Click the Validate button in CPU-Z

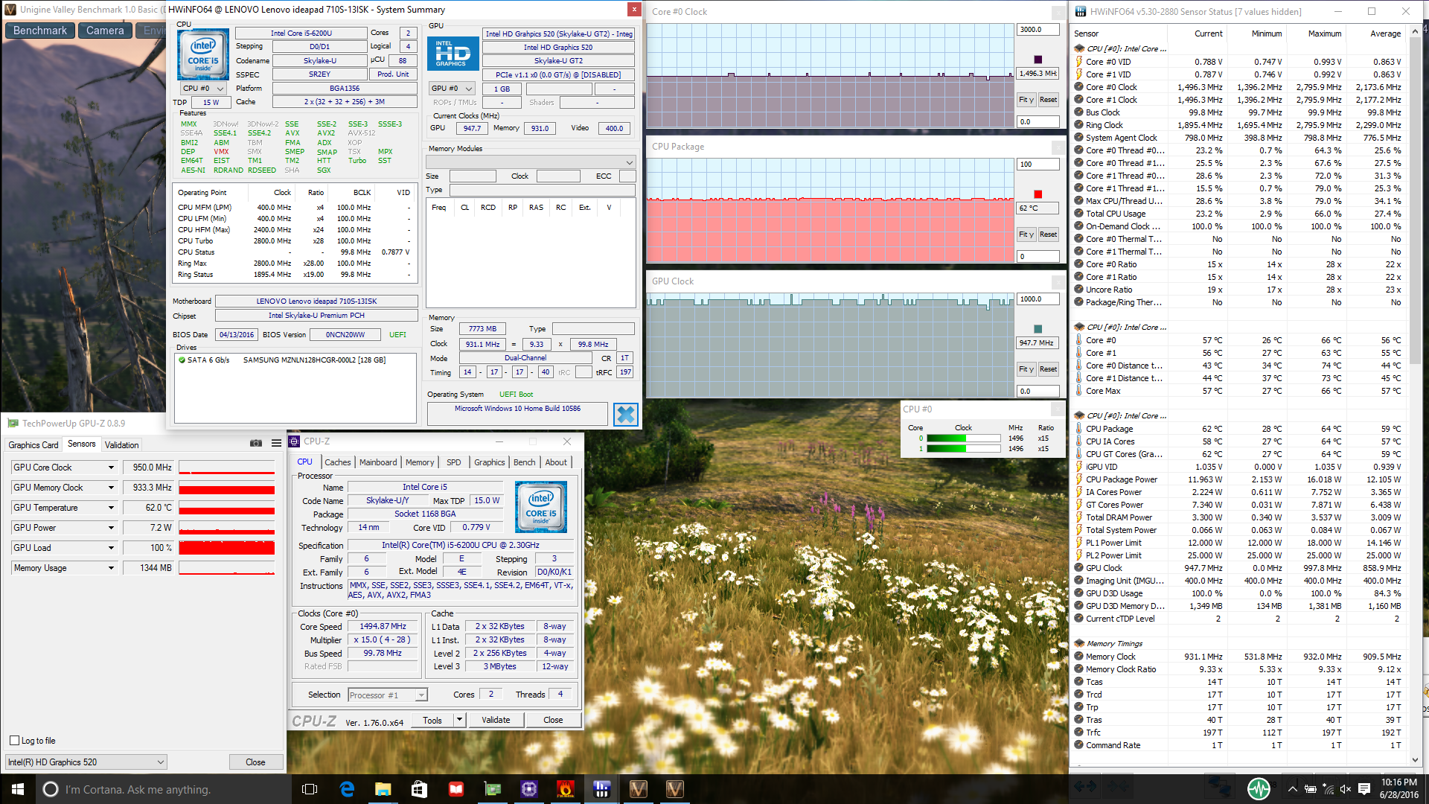click(496, 720)
